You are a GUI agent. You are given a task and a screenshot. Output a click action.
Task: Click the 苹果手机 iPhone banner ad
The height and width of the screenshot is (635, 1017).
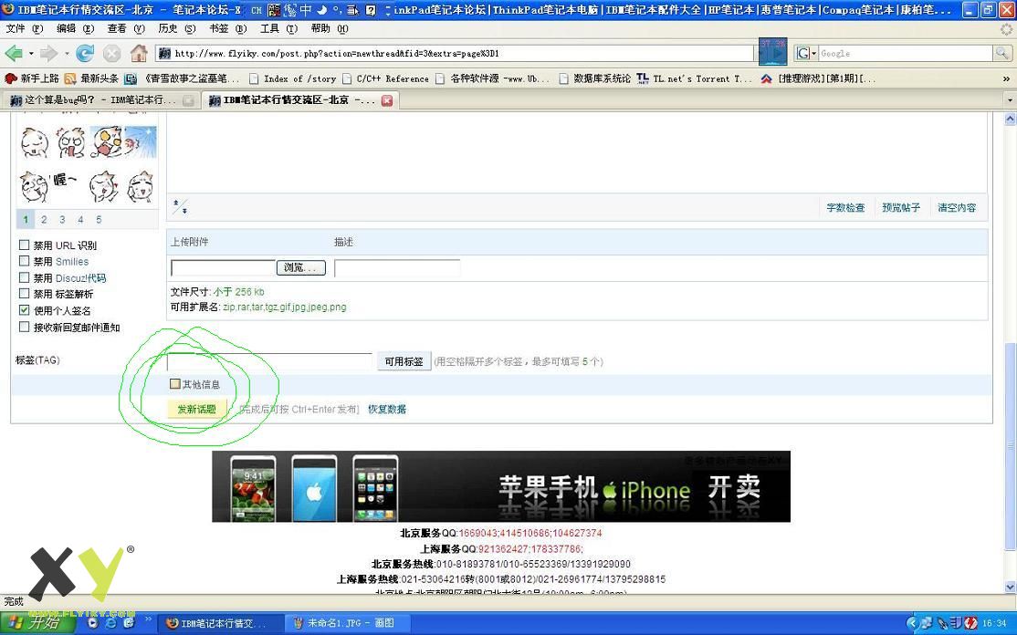point(500,486)
